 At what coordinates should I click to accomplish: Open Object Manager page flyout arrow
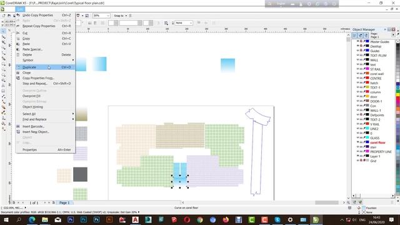point(393,35)
